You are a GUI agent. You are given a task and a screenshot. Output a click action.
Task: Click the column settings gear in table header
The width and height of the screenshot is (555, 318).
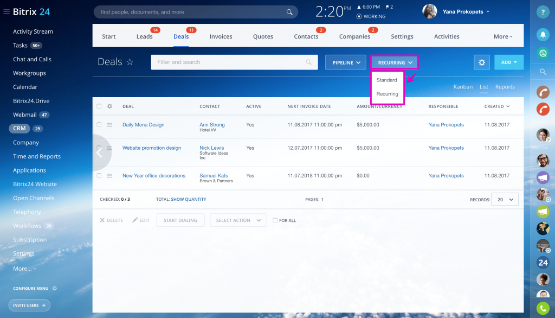(109, 106)
